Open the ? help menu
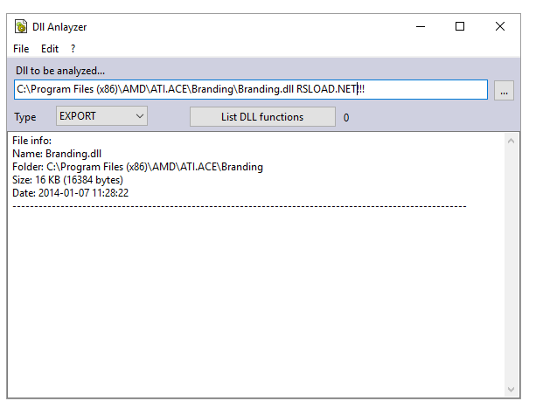This screenshot has width=536, height=415. (73, 49)
